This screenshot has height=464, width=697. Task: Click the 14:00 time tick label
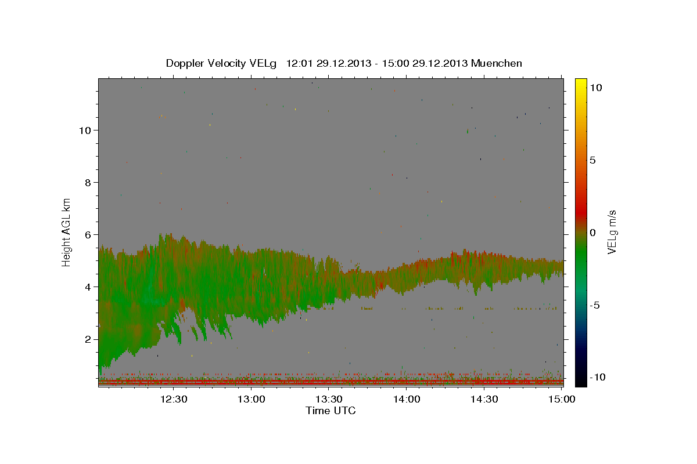click(x=407, y=399)
